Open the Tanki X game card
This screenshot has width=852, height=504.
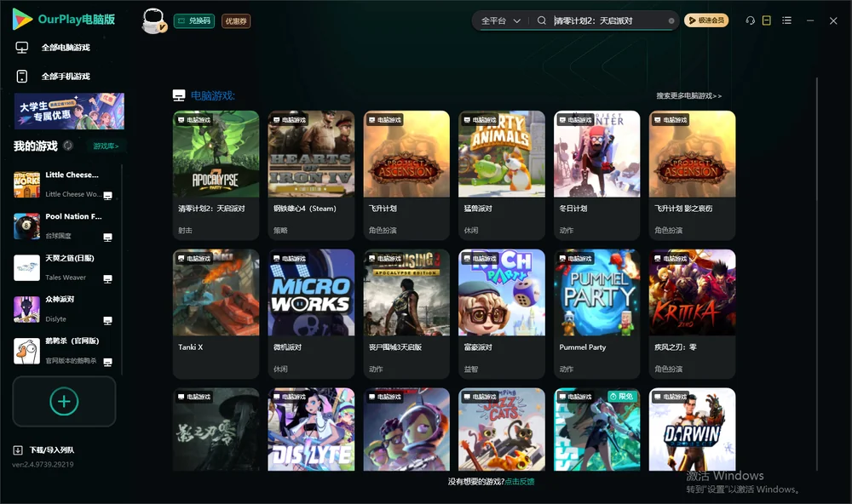tap(216, 314)
